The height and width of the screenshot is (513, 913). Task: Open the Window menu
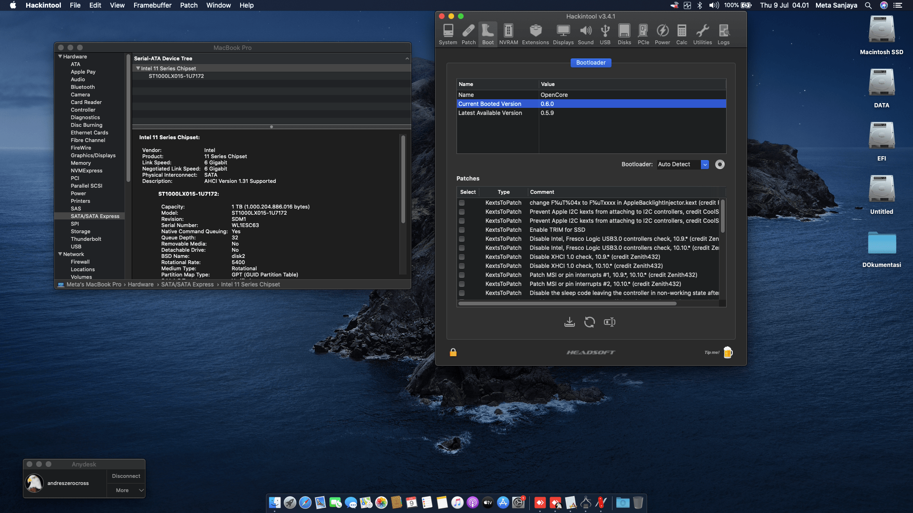(x=218, y=5)
